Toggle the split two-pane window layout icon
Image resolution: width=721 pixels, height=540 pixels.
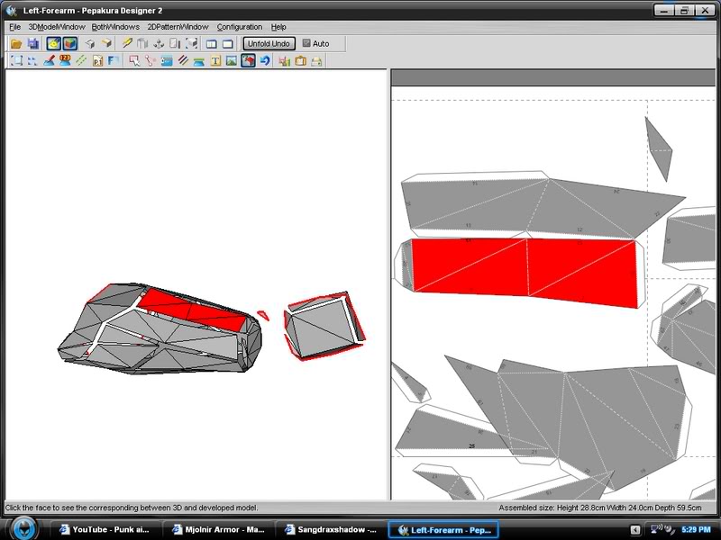[x=212, y=43]
